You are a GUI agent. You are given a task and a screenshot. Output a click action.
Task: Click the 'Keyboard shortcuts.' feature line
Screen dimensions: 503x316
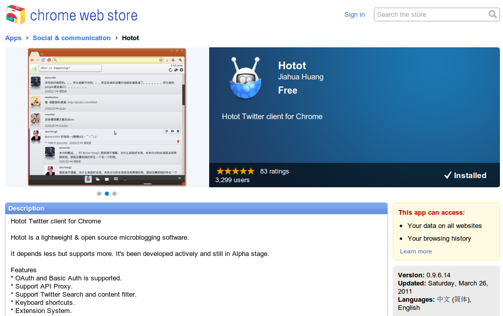pyautogui.click(x=43, y=303)
